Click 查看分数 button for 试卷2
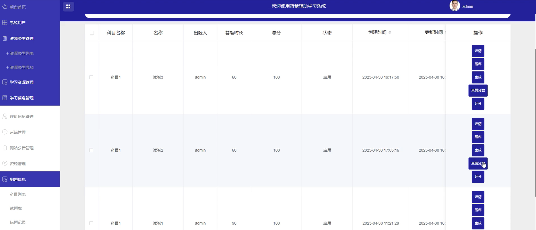536x230 pixels. 478,163
